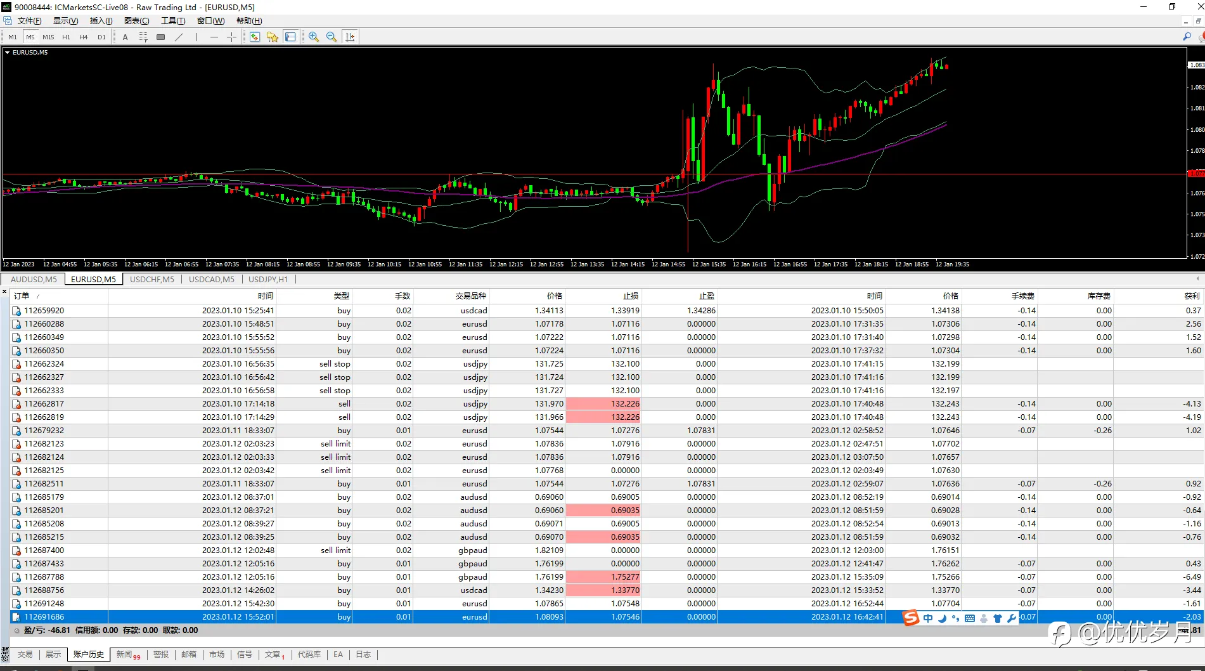Switch to the USDJPY,H1 chart tab
Viewport: 1205px width, 671px height.
268,280
